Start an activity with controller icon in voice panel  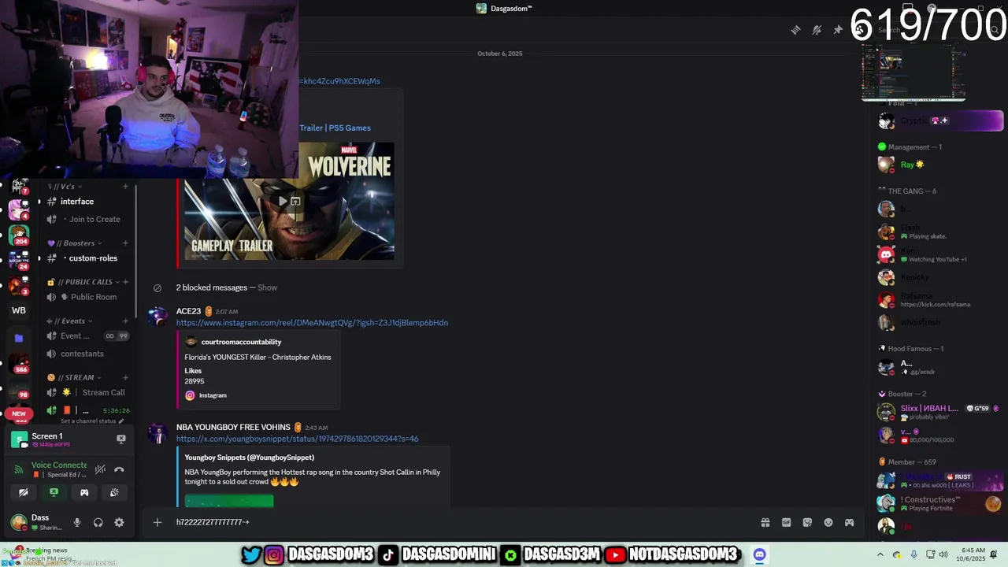tap(84, 492)
